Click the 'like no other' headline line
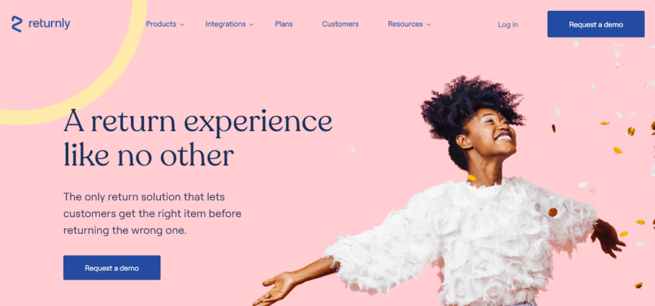Image resolution: width=655 pixels, height=306 pixels. tap(148, 155)
